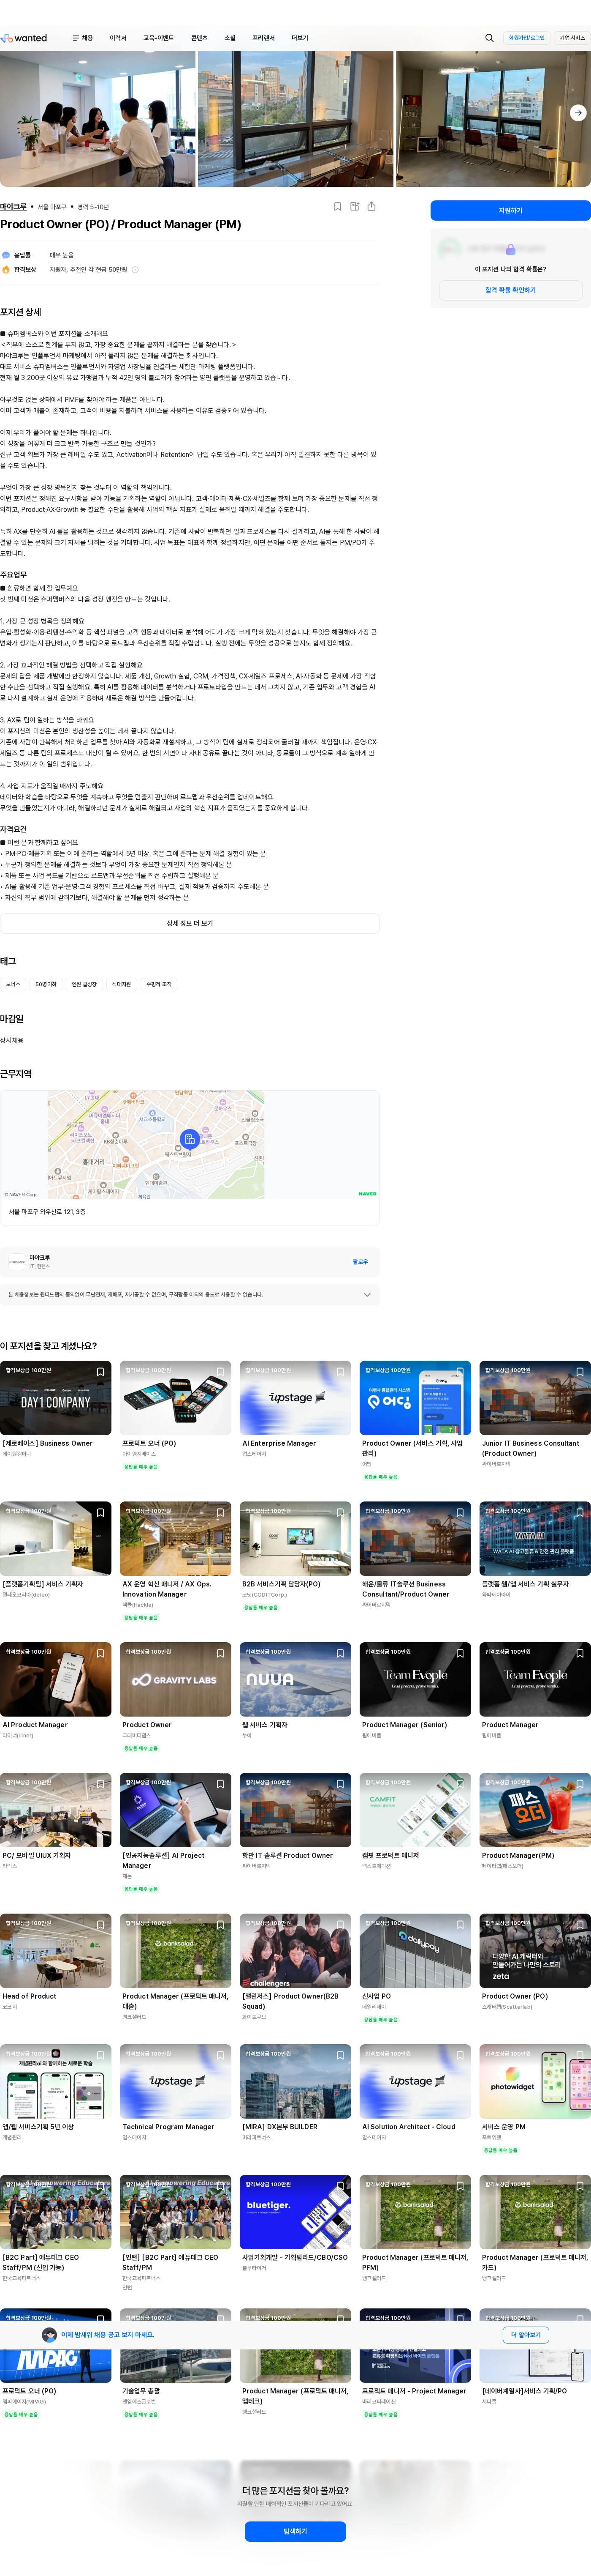This screenshot has height=2576, width=591.
Task: Open the 더보기 menu in top navigation
Action: [299, 38]
